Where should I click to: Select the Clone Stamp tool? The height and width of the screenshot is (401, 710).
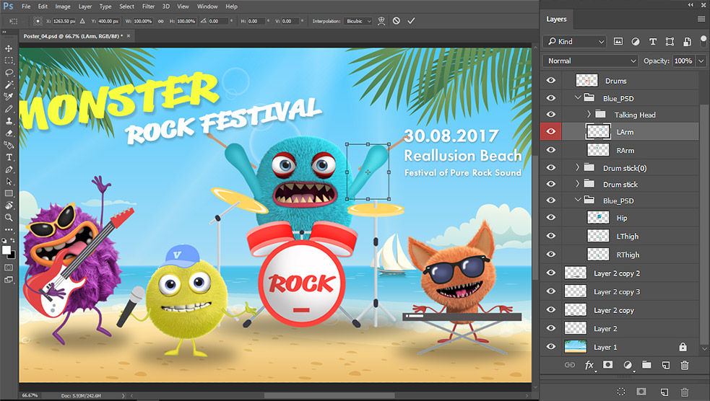coord(9,121)
